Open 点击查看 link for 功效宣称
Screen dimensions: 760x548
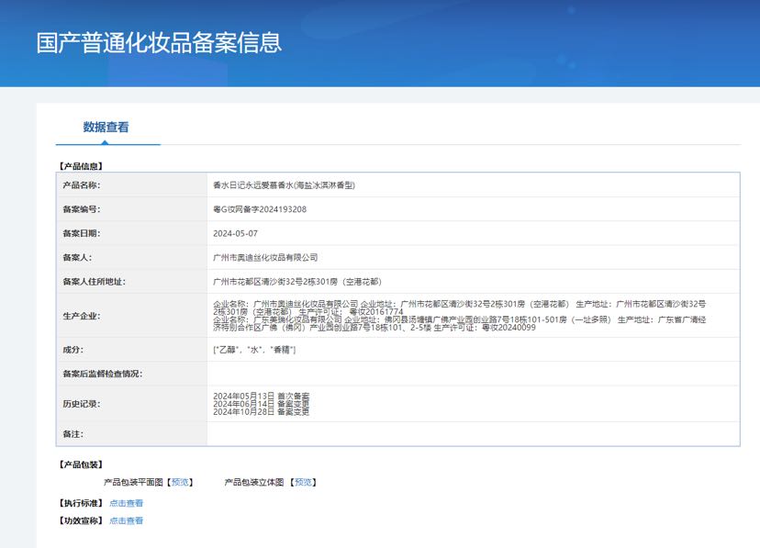click(x=127, y=520)
